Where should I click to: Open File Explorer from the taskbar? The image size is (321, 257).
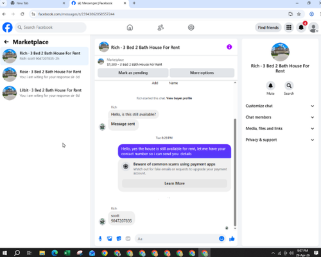(42, 253)
